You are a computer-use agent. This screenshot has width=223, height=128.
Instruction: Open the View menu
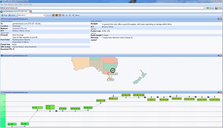pyautogui.click(x=16, y=5)
